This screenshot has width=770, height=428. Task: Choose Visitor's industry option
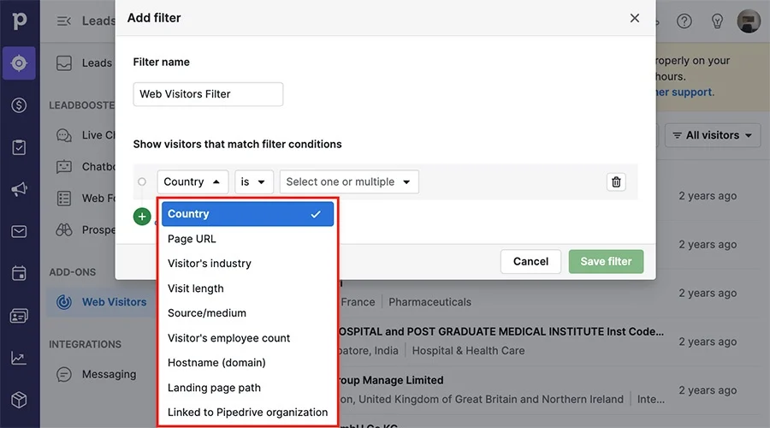tap(247, 264)
